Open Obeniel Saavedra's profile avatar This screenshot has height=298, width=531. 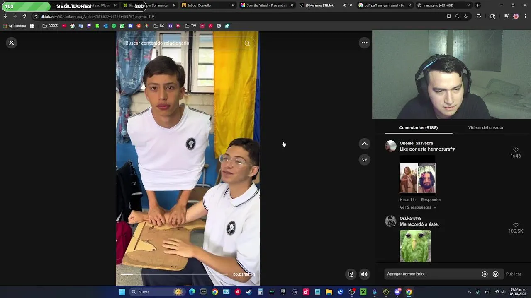coord(391,146)
